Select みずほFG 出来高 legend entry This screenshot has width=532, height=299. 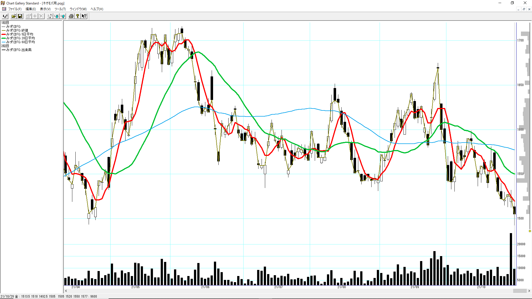[x=19, y=50]
